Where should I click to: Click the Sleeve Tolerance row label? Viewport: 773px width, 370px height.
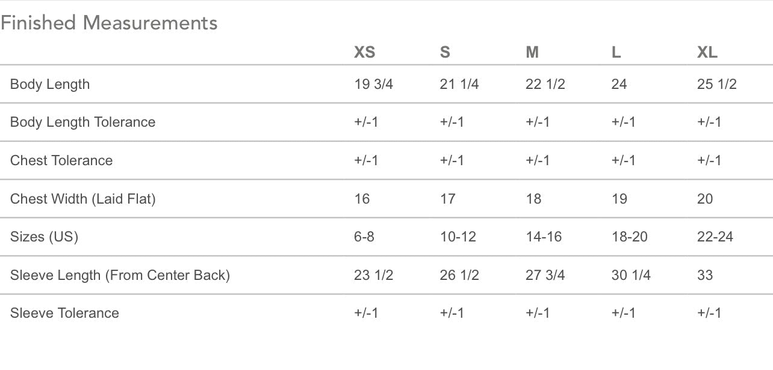64,313
